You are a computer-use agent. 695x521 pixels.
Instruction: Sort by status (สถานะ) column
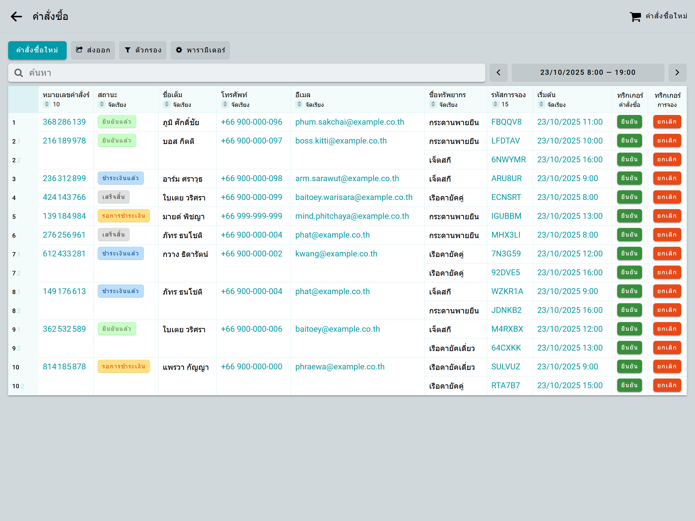pos(102,104)
